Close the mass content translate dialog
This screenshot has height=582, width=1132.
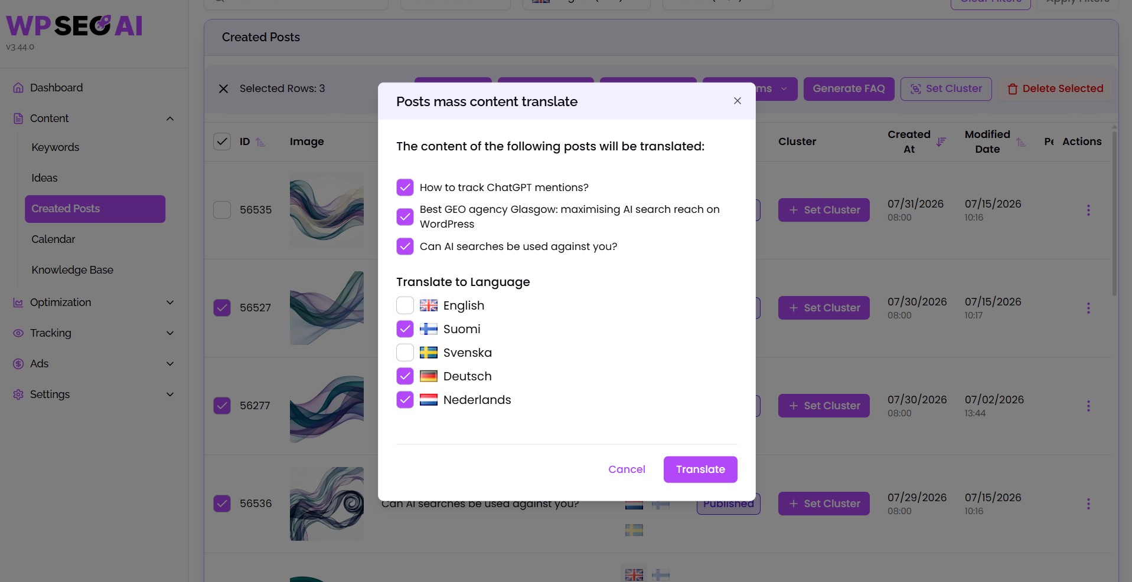737,101
